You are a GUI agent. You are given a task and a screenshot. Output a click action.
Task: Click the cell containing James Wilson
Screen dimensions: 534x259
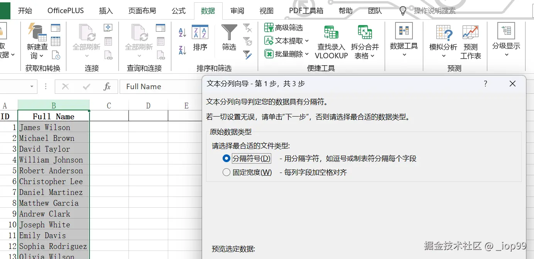54,127
